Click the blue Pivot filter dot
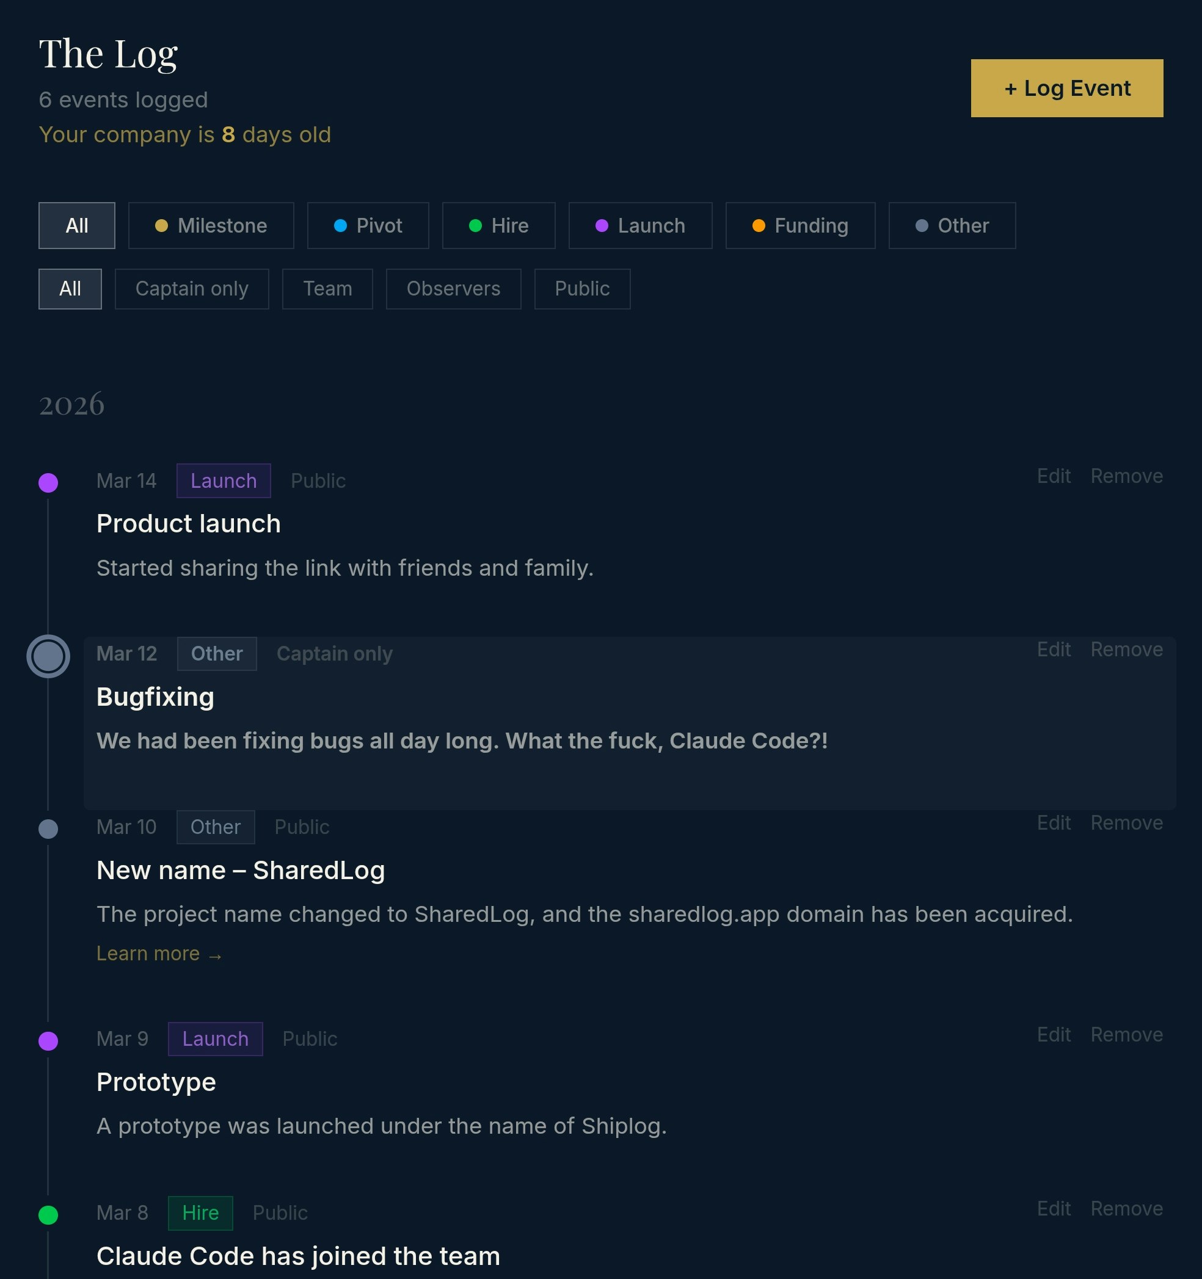This screenshot has height=1279, width=1202. pyautogui.click(x=341, y=225)
